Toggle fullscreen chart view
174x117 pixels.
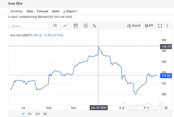[160, 26]
